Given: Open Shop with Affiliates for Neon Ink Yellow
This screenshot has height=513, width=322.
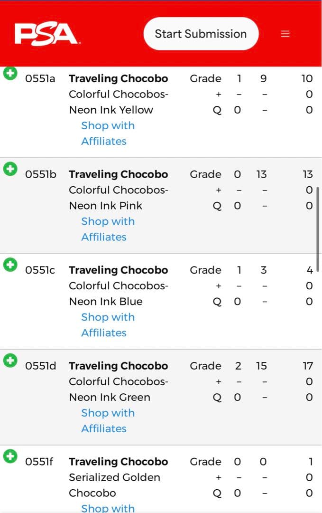Looking at the screenshot, I should point(107,133).
